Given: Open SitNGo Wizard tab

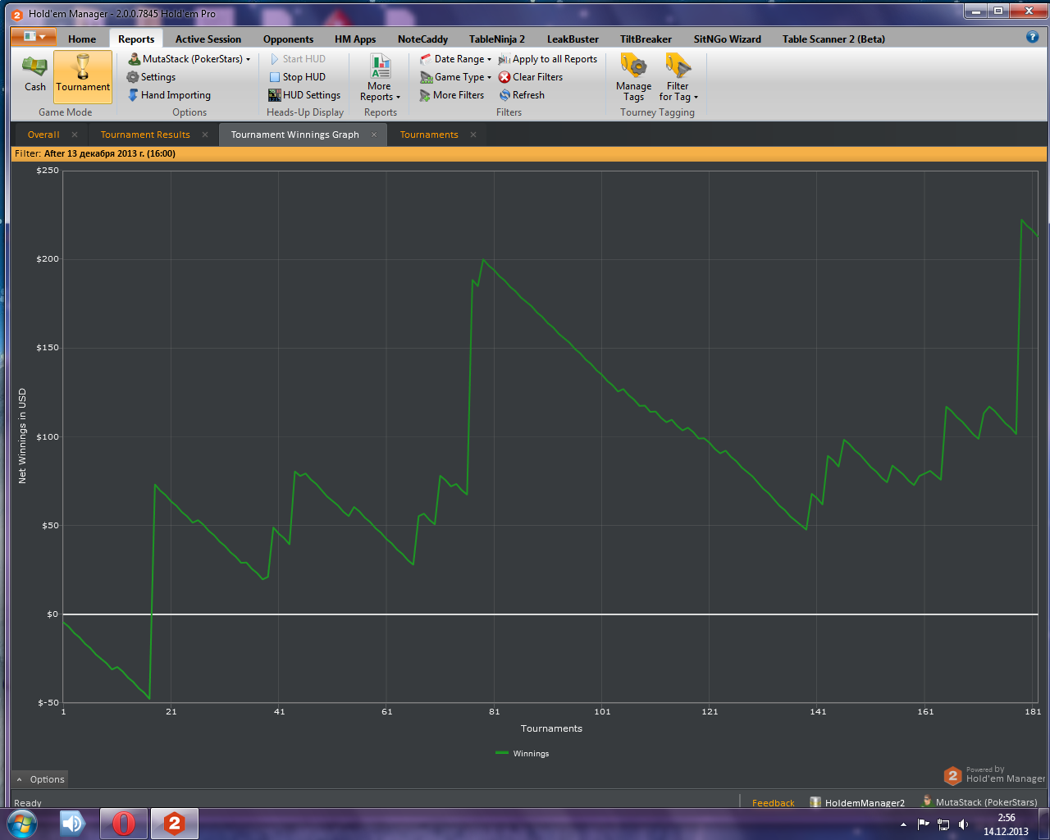Looking at the screenshot, I should 727,39.
